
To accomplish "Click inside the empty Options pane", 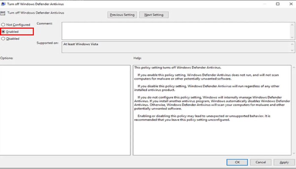I will coord(65,110).
